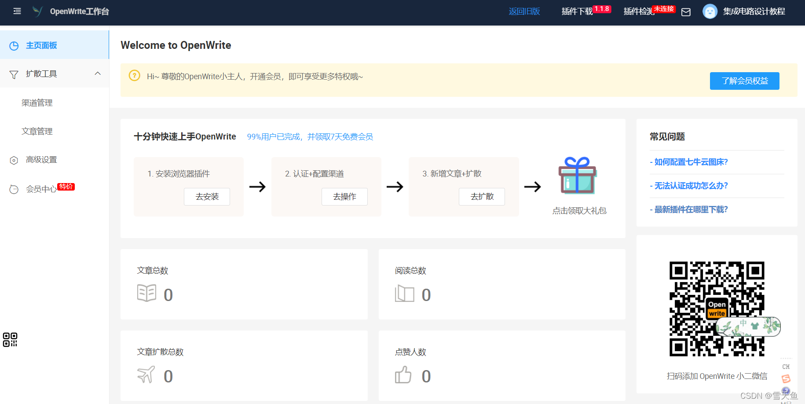This screenshot has width=805, height=404.
Task: Click 文章总数 label
Action: 153,271
